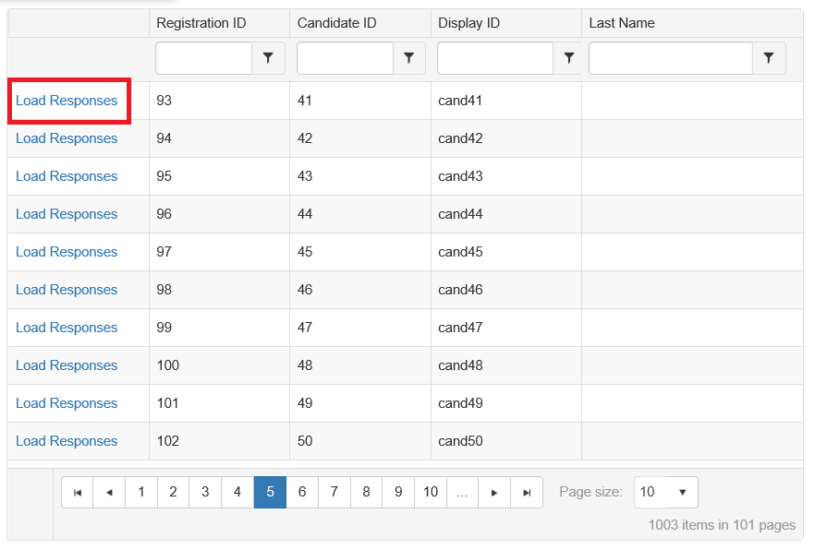
Task: Open the Display ID filter funnel
Action: [x=569, y=58]
